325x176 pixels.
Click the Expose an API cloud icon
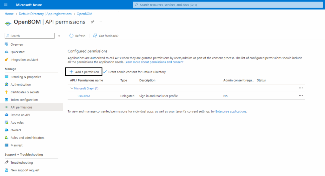tap(6, 115)
